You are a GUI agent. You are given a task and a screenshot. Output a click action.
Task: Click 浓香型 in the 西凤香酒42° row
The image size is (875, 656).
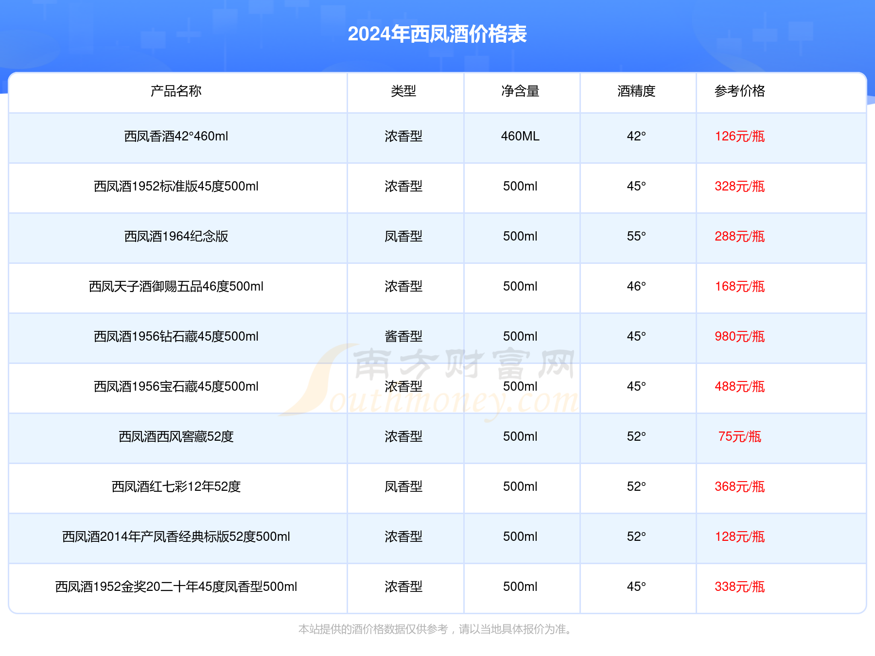click(x=403, y=136)
